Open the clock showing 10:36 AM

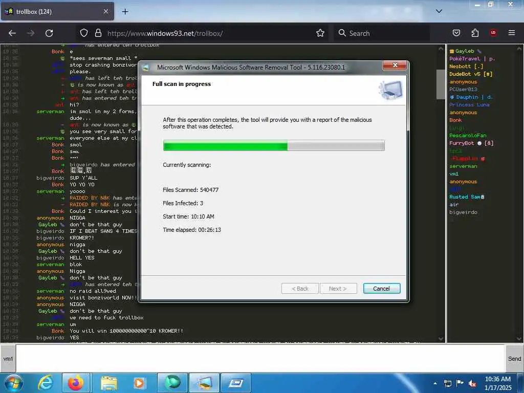[498, 383]
